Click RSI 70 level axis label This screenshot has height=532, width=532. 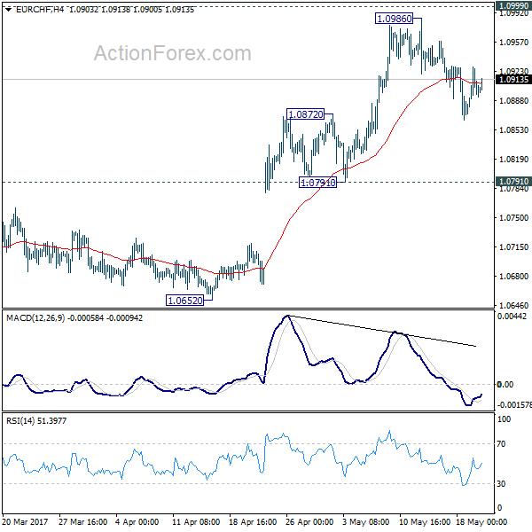pyautogui.click(x=501, y=444)
